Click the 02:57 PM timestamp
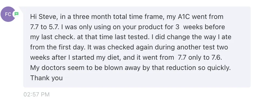This screenshot has height=101, width=258. point(36,95)
